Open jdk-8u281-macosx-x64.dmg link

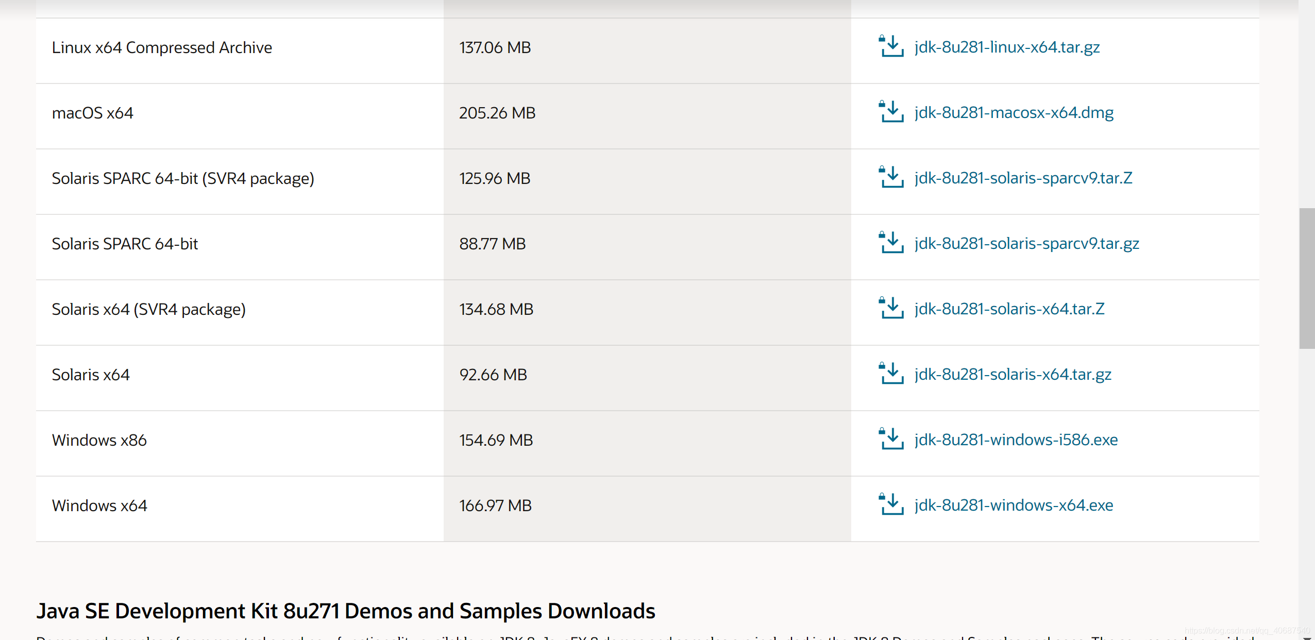click(x=1014, y=112)
